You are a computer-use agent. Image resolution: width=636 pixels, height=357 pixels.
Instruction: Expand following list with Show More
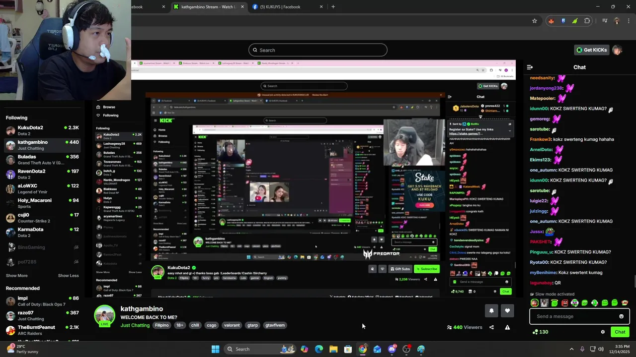pyautogui.click(x=16, y=276)
